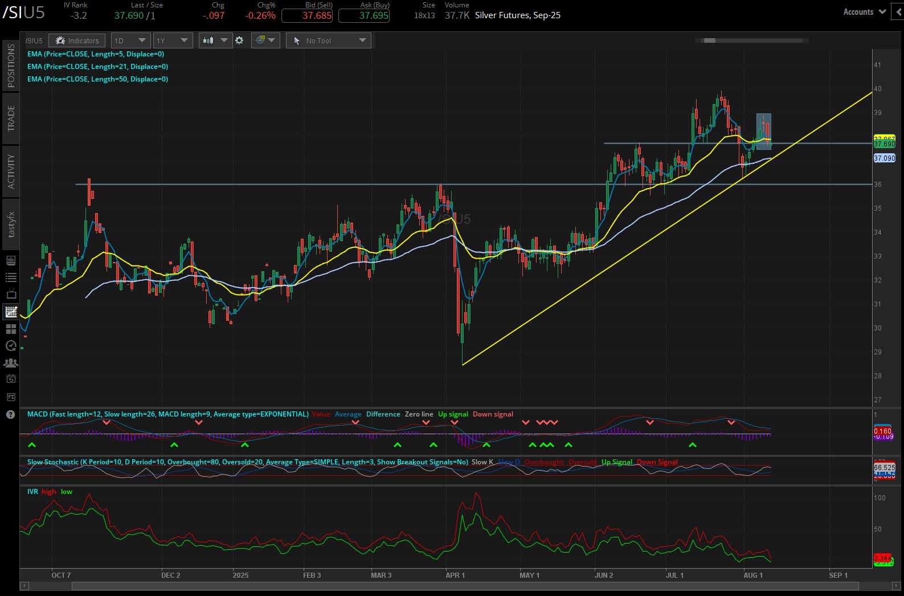Open the clock history sidebar icon
904x596 pixels.
click(11, 345)
